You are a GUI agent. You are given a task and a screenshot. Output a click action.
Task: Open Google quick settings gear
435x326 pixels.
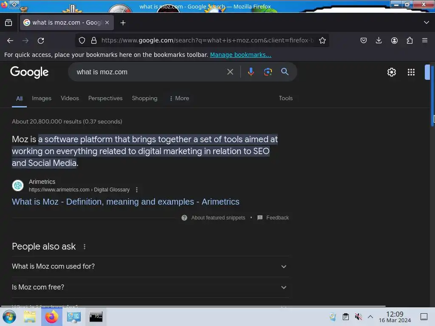coord(391,72)
